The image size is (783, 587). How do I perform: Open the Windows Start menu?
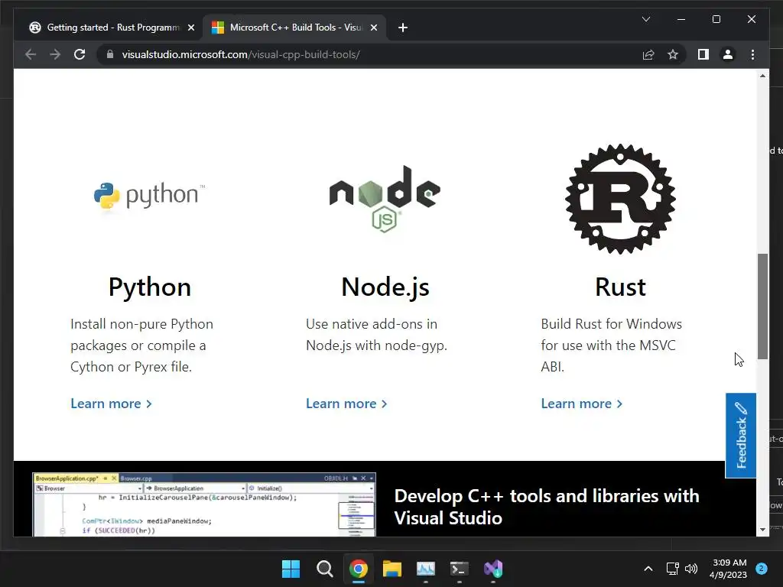[x=291, y=569]
